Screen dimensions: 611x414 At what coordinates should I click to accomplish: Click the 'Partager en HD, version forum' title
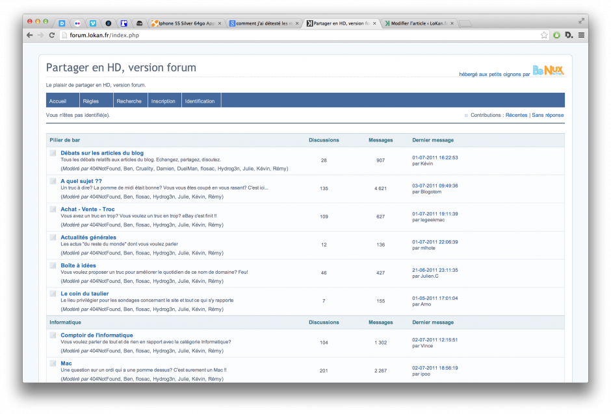coord(121,67)
